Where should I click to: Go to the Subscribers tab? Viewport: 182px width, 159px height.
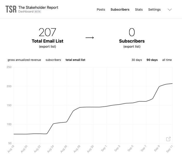pyautogui.click(x=120, y=10)
